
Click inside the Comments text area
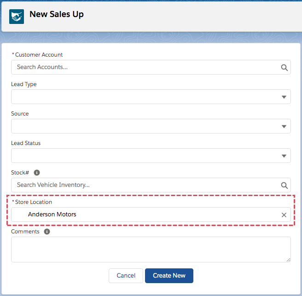[151, 250]
